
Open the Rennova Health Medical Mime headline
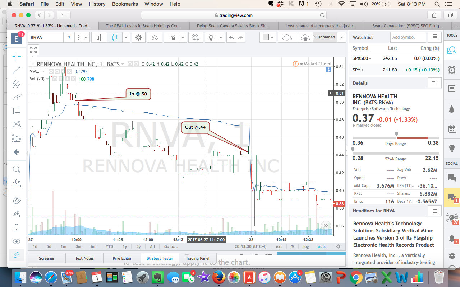tap(394, 234)
